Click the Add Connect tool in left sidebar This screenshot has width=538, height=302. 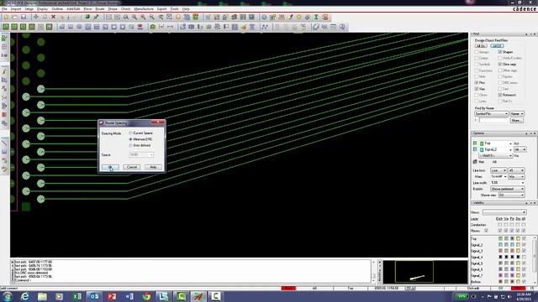point(4,71)
